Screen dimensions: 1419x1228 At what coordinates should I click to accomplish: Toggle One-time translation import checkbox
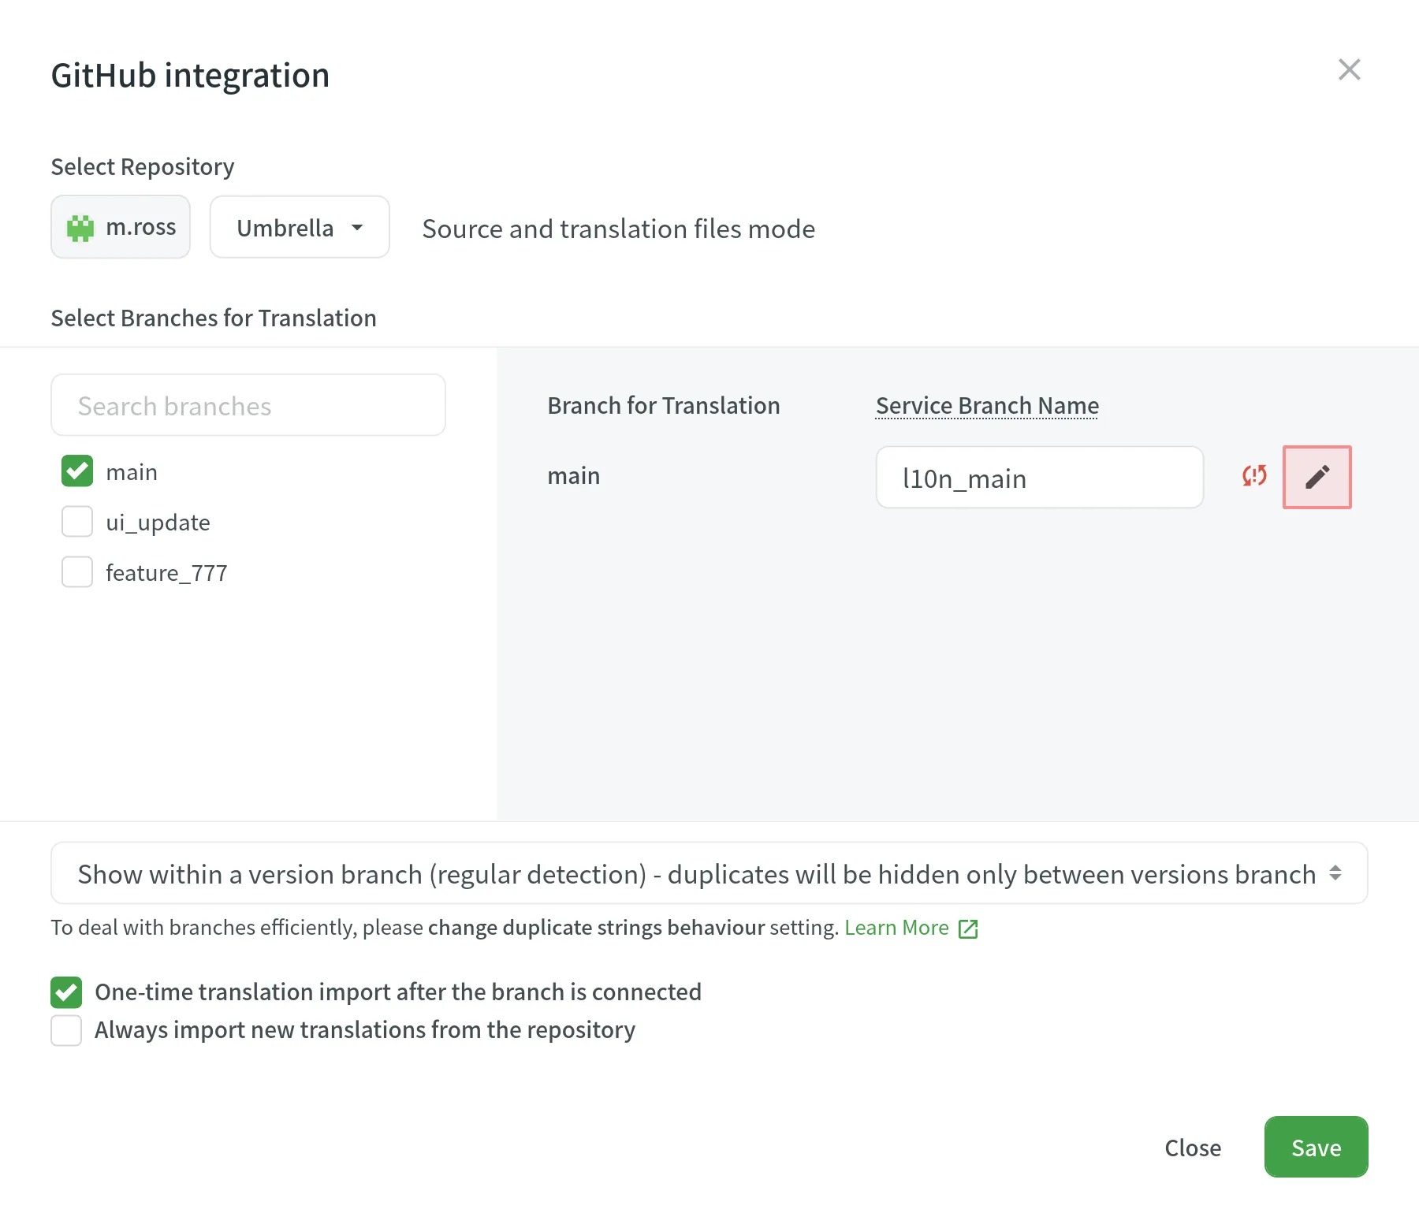[x=66, y=992]
